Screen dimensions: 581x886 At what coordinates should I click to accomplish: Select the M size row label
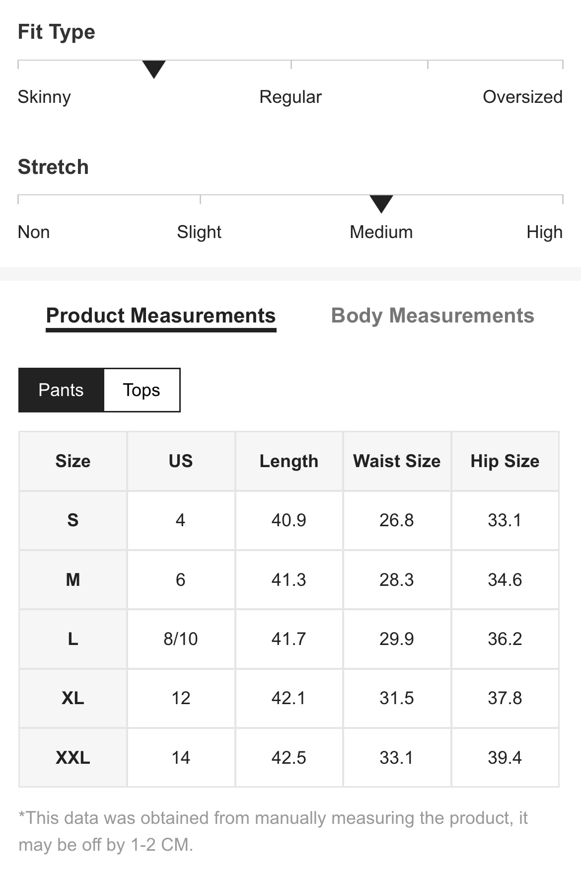[73, 579]
